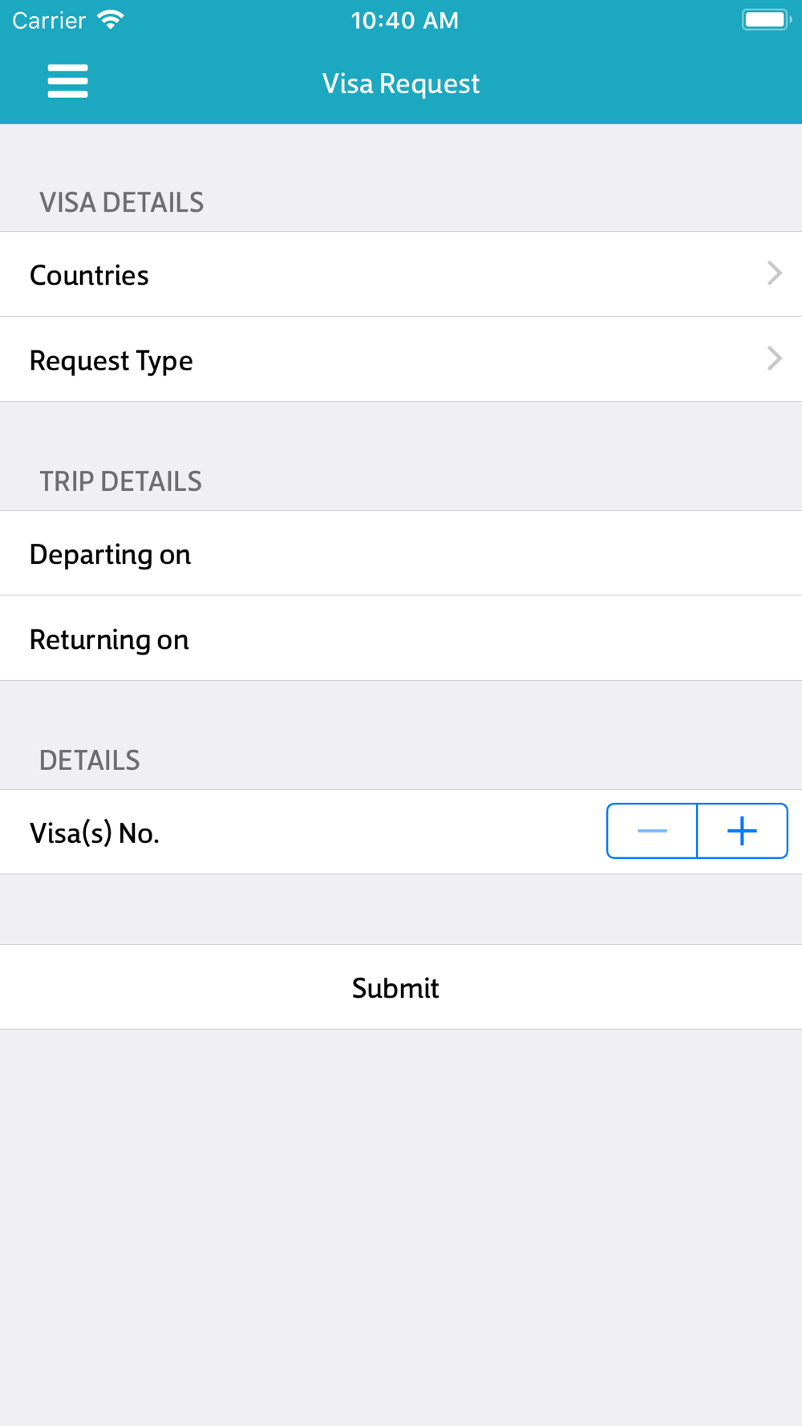Tap the Carrier label in status bar
The width and height of the screenshot is (802, 1426).
click(49, 20)
